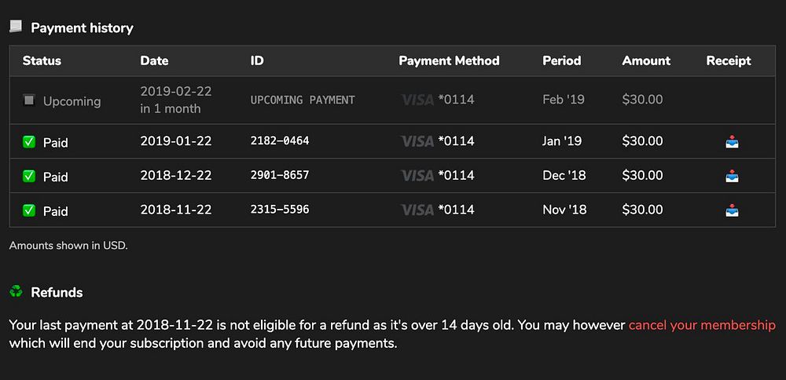This screenshot has width=786, height=380.
Task: Click the Visa logo in the Nov '18 row
Action: point(417,210)
